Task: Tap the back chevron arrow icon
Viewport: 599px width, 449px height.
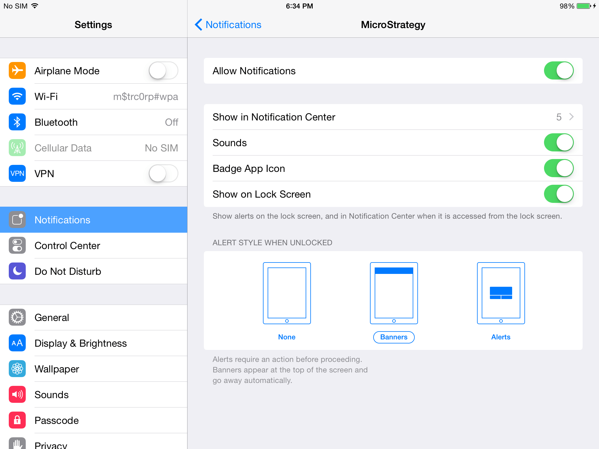Action: coord(199,25)
